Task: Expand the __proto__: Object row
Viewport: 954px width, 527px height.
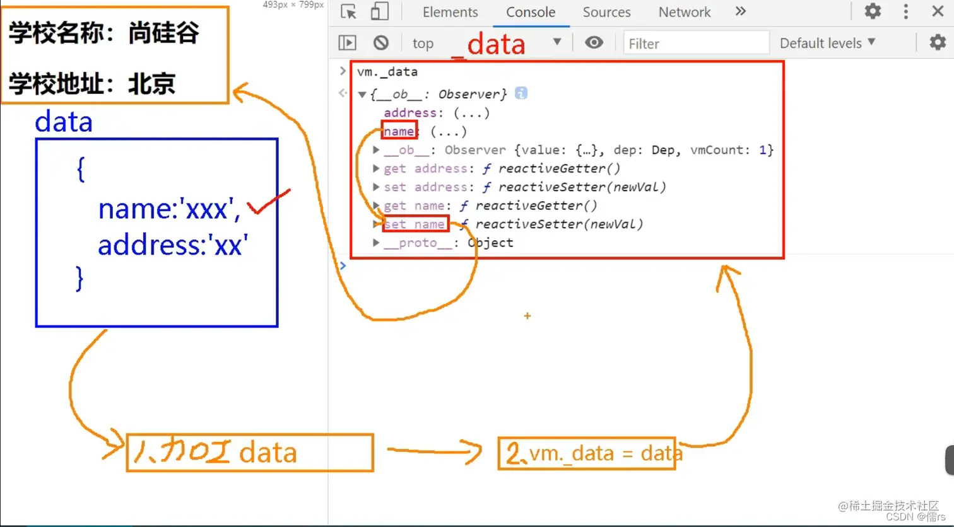Action: coord(376,243)
